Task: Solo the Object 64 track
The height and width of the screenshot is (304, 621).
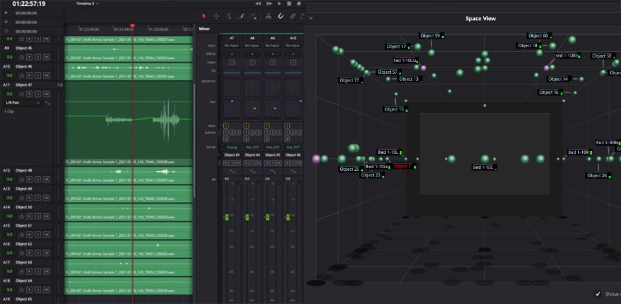Action: 39,290
